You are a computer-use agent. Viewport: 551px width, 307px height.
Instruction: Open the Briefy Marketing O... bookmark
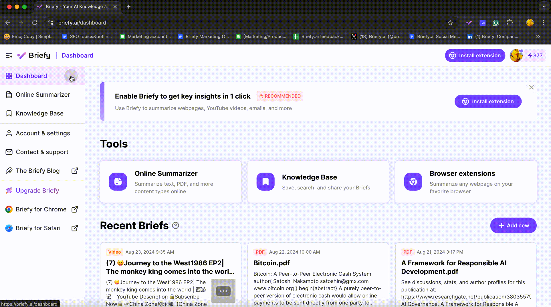pyautogui.click(x=203, y=37)
